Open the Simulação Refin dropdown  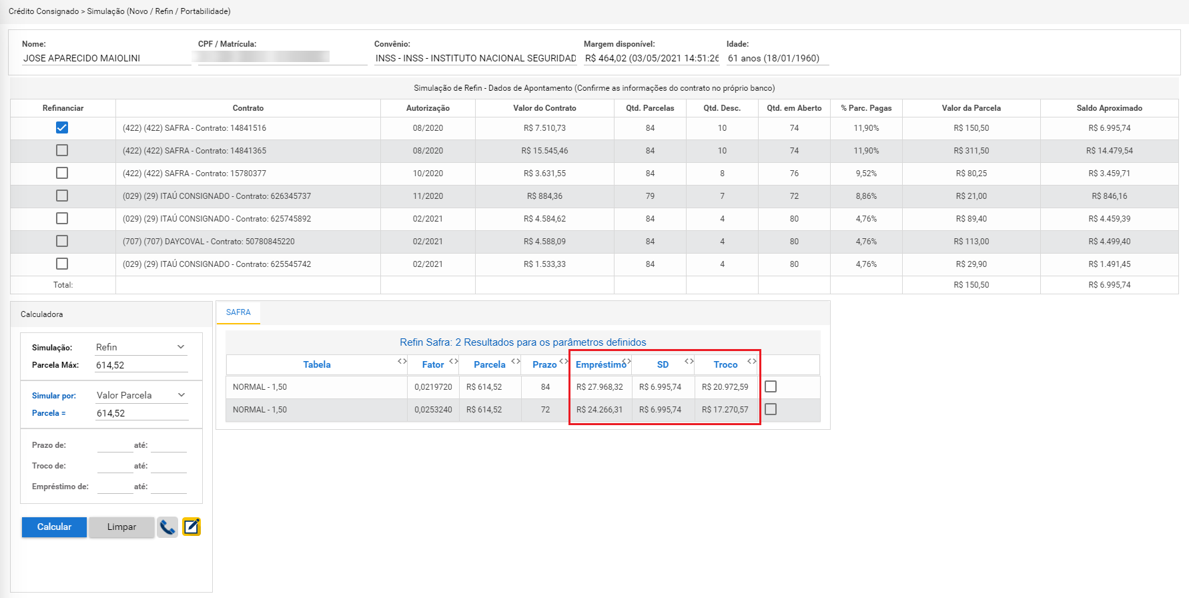[141, 347]
